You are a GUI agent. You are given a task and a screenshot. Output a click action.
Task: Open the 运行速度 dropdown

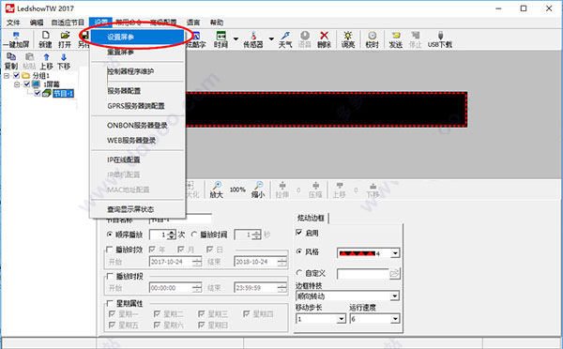[395, 318]
